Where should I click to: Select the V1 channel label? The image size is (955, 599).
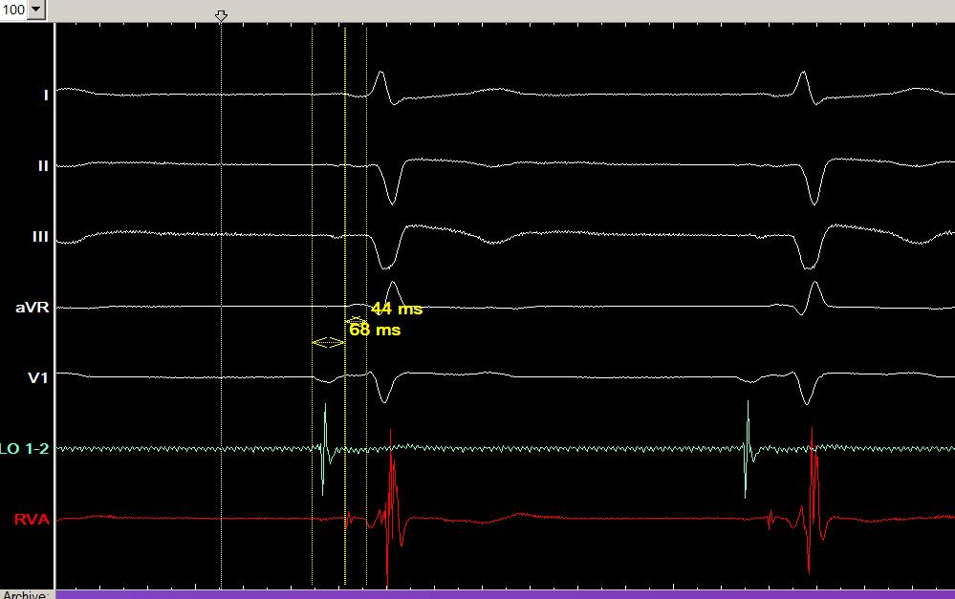pos(38,378)
